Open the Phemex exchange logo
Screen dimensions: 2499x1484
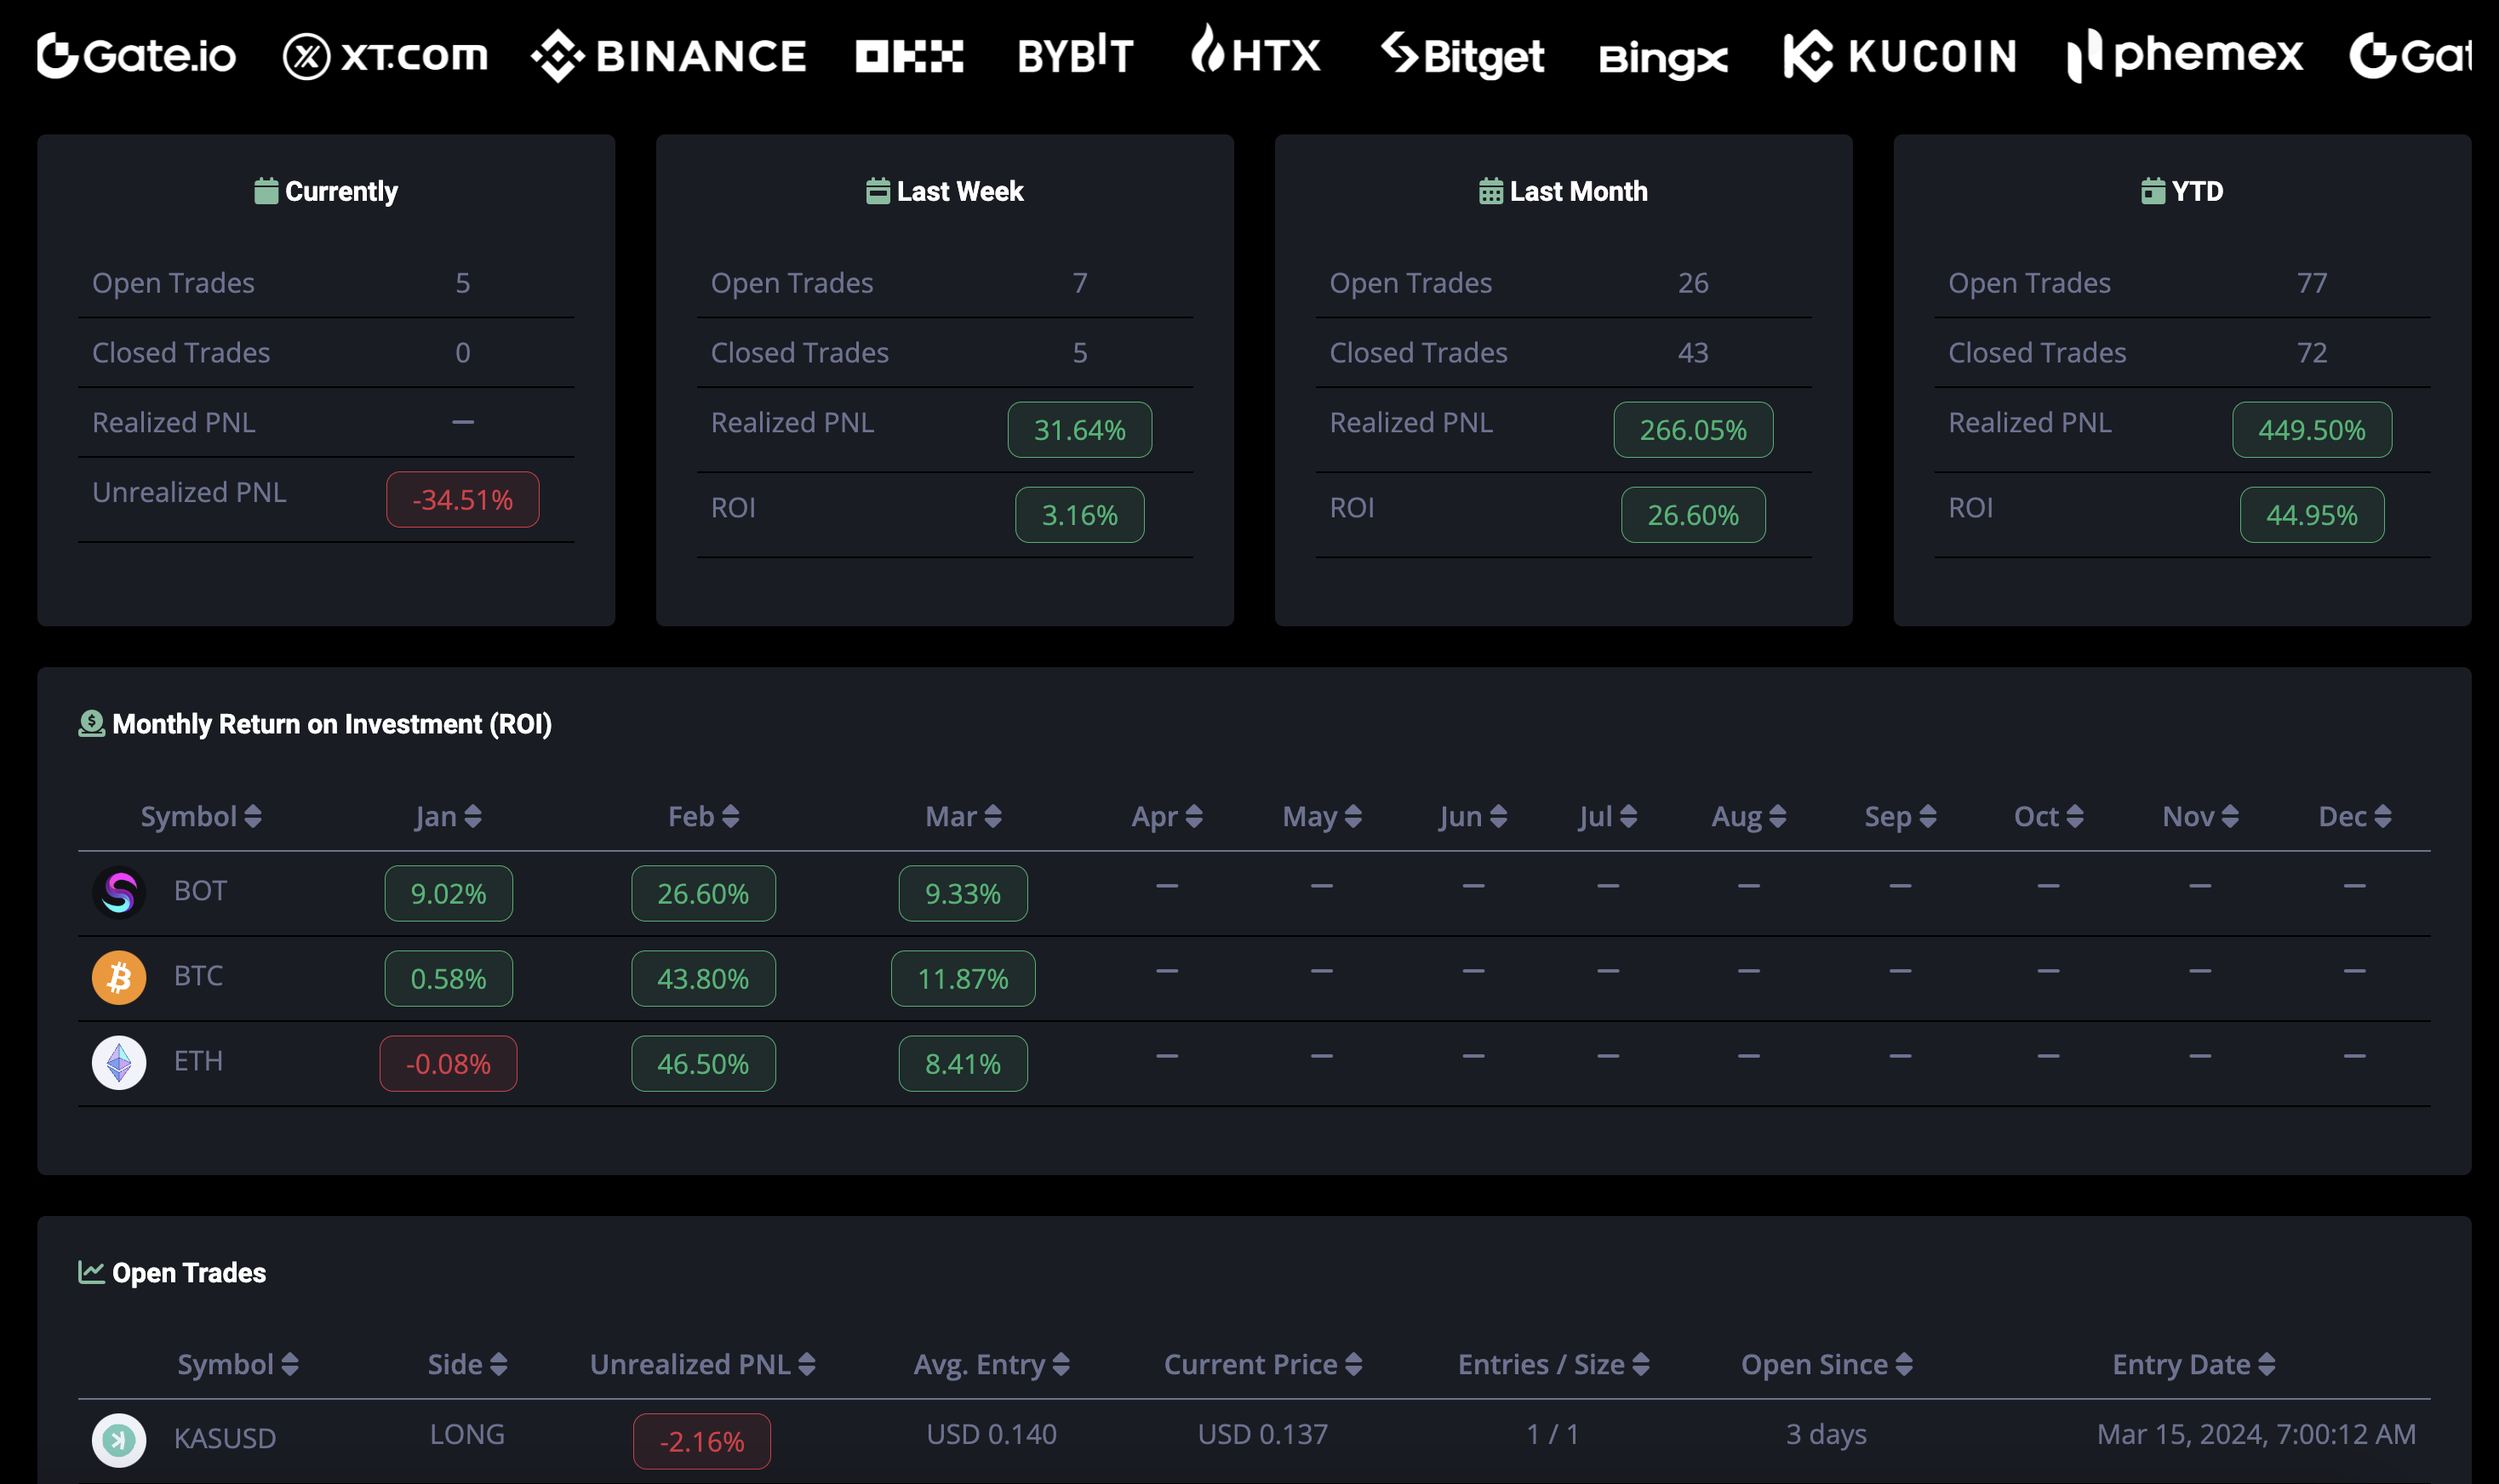tap(2185, 55)
